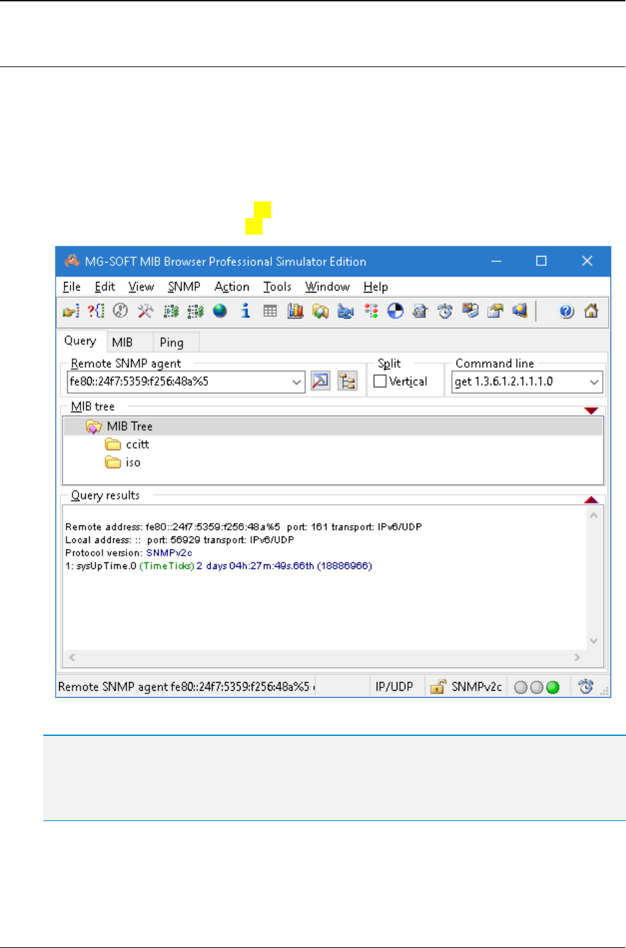626x948 pixels.
Task: Open the Remote SNMP agent address dropdown
Action: [x=296, y=382]
